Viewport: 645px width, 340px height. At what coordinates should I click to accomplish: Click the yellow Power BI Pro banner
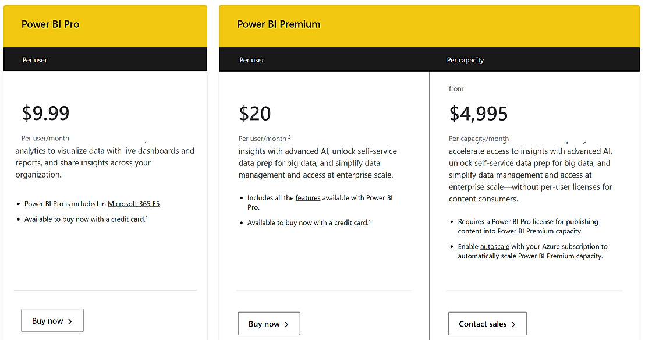click(x=105, y=24)
